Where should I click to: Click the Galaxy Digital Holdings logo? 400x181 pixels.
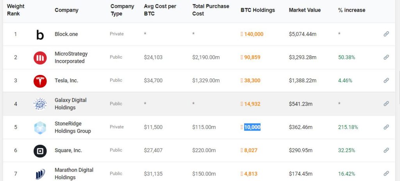pos(40,104)
